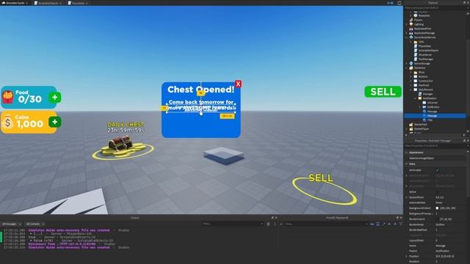Image resolution: width=470 pixels, height=264 pixels.
Task: Click the 'Chest Opened!' title text
Action: pos(200,89)
